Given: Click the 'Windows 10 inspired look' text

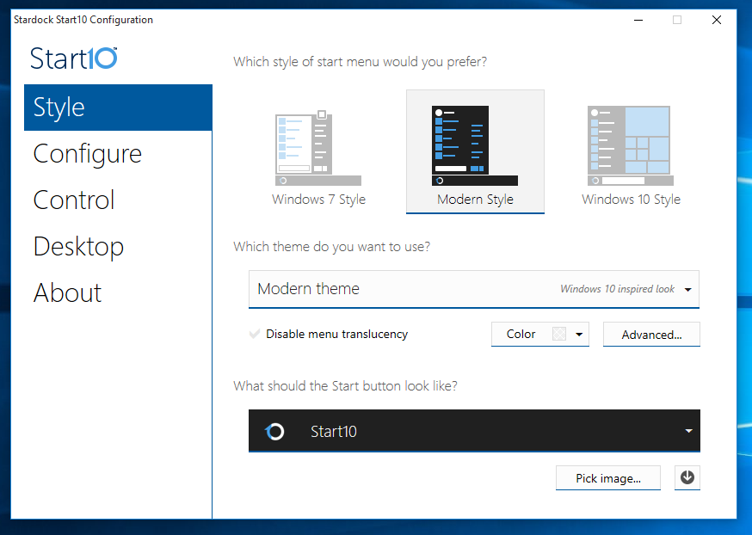Looking at the screenshot, I should (617, 289).
